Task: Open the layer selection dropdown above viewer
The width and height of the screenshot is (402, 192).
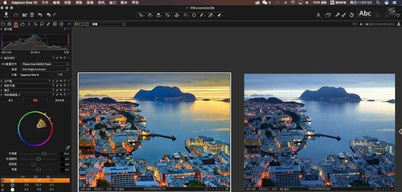Action: 108,24
